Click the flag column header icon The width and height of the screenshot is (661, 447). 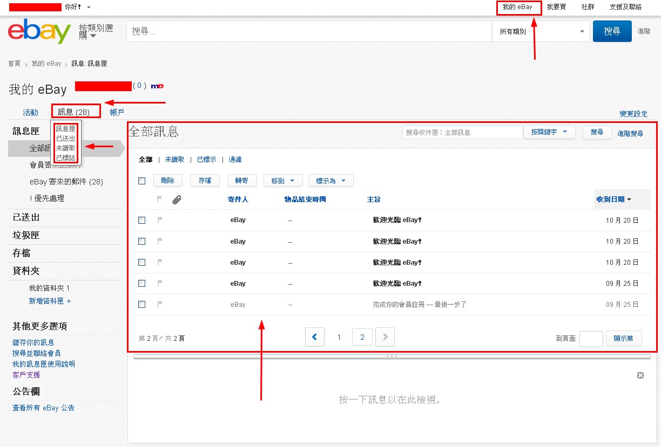click(x=159, y=200)
